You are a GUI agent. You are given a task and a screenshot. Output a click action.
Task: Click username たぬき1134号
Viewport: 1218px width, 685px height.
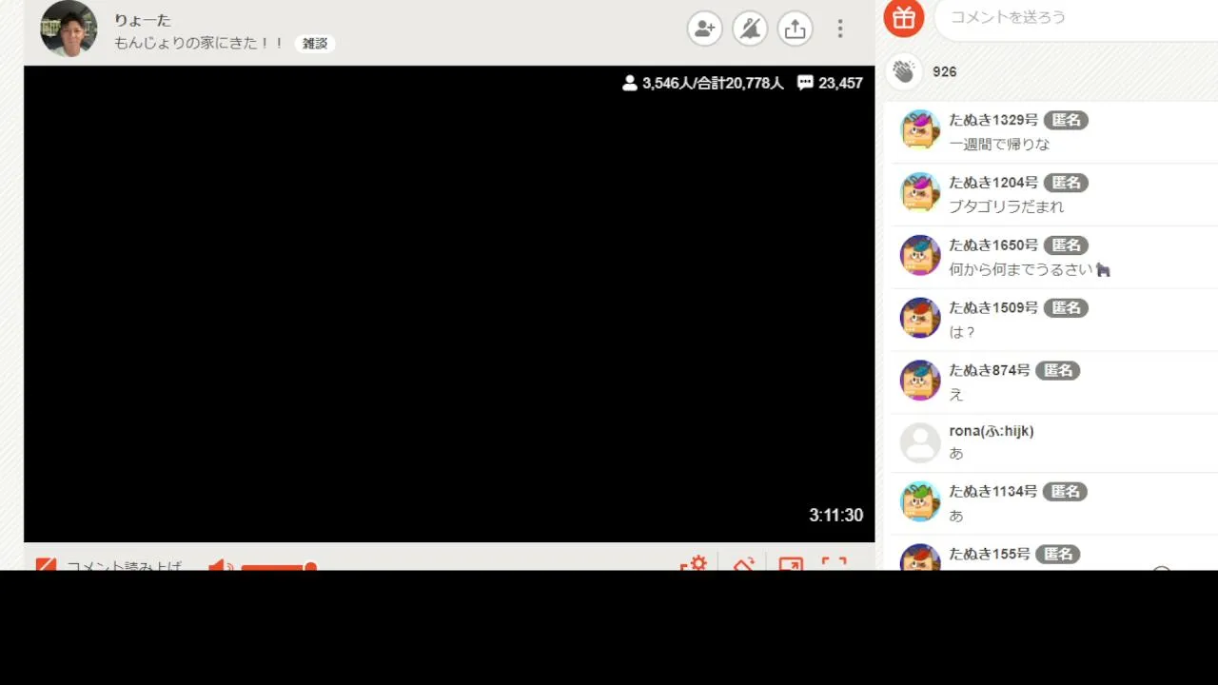point(993,491)
